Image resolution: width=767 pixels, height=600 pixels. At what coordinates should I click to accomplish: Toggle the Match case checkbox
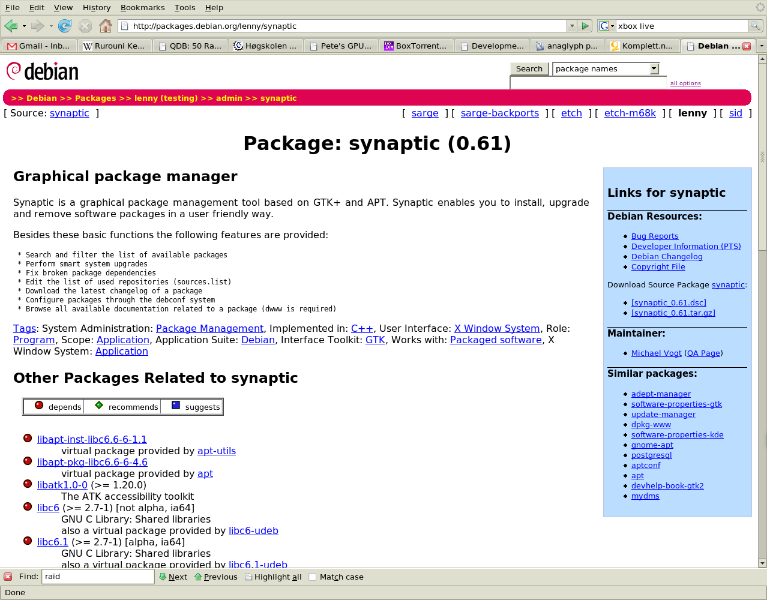[x=313, y=577]
